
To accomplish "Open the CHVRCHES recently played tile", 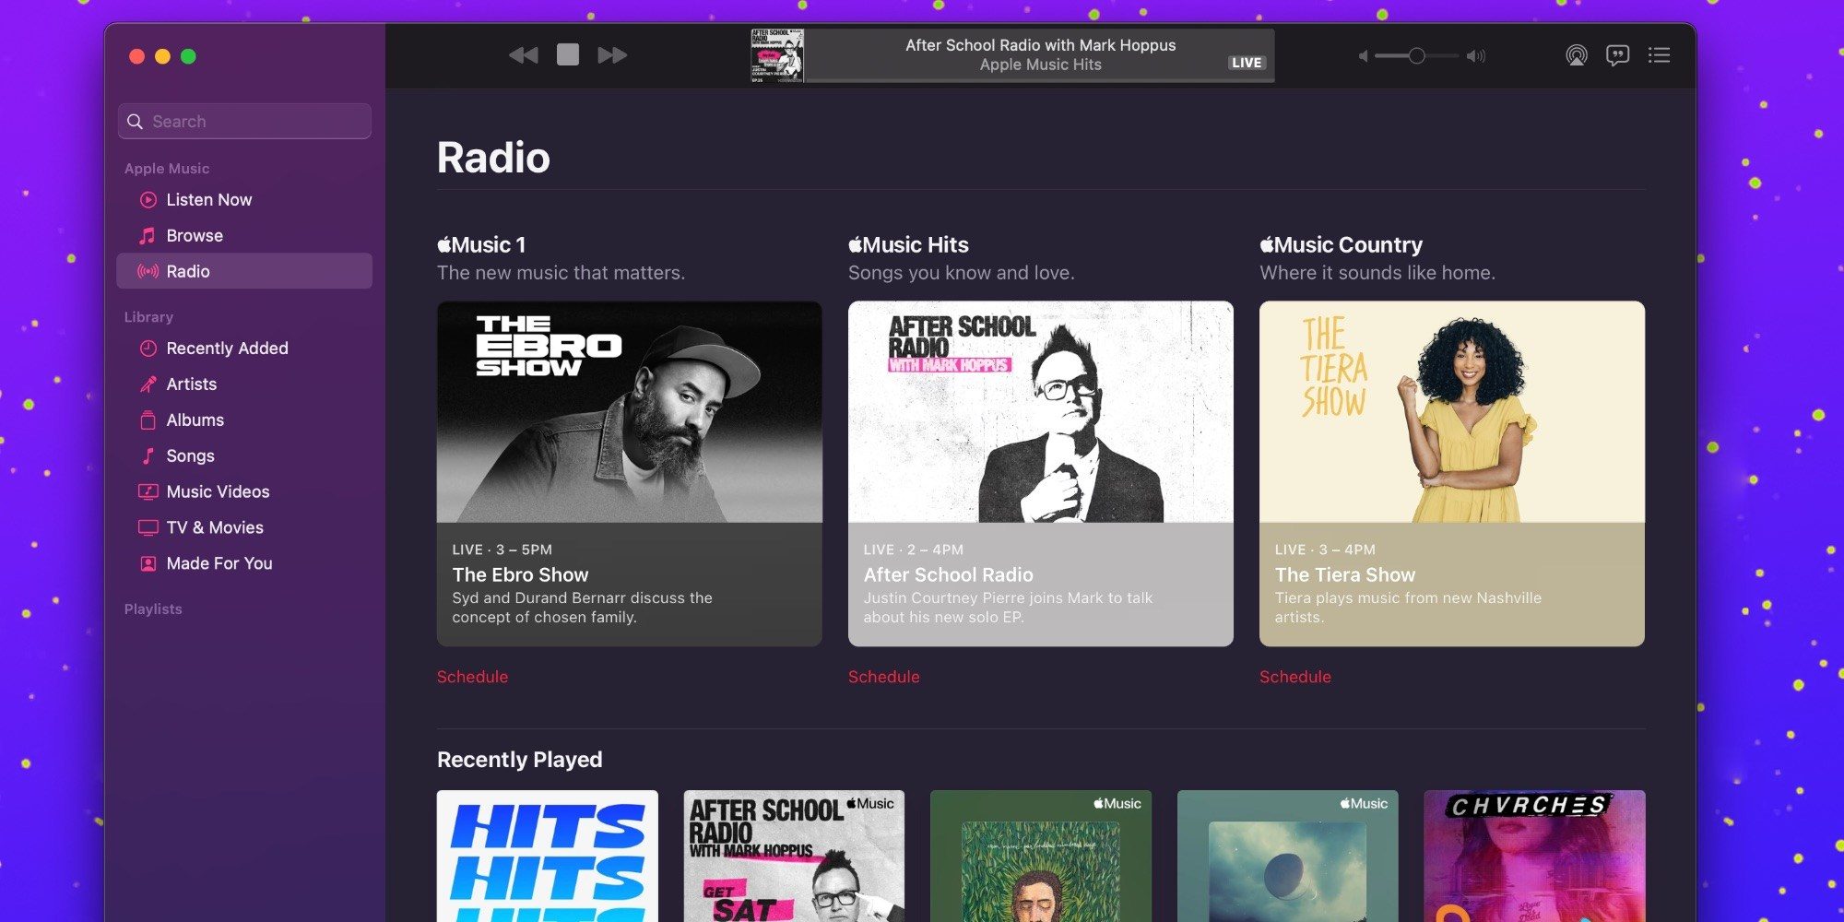I will (1534, 856).
